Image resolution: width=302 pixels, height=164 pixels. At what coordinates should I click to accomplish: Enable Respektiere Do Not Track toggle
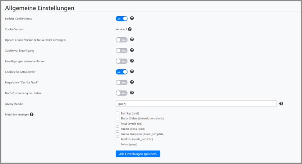(122, 82)
